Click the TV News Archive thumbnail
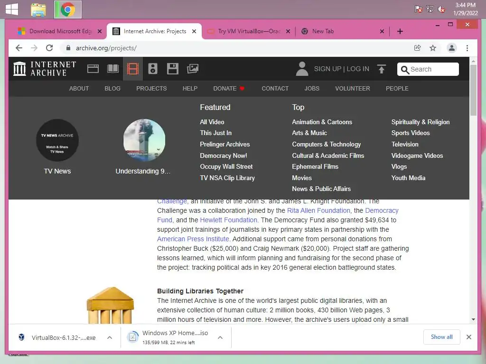The width and height of the screenshot is (486, 364). tap(57, 140)
